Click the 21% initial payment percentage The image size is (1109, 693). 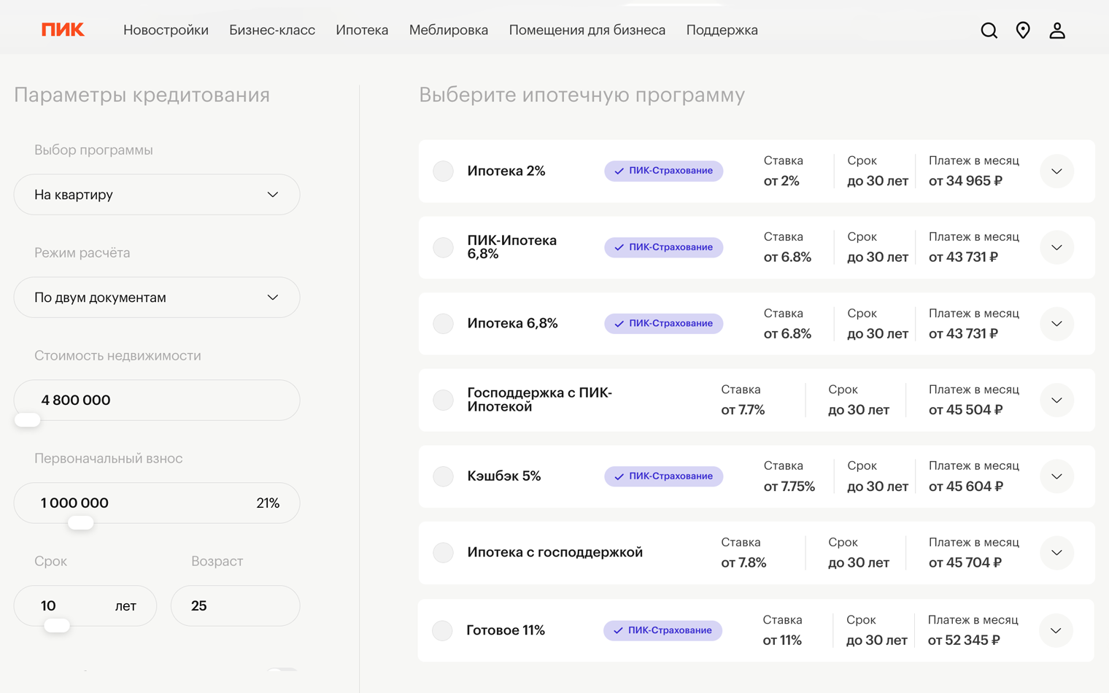268,503
